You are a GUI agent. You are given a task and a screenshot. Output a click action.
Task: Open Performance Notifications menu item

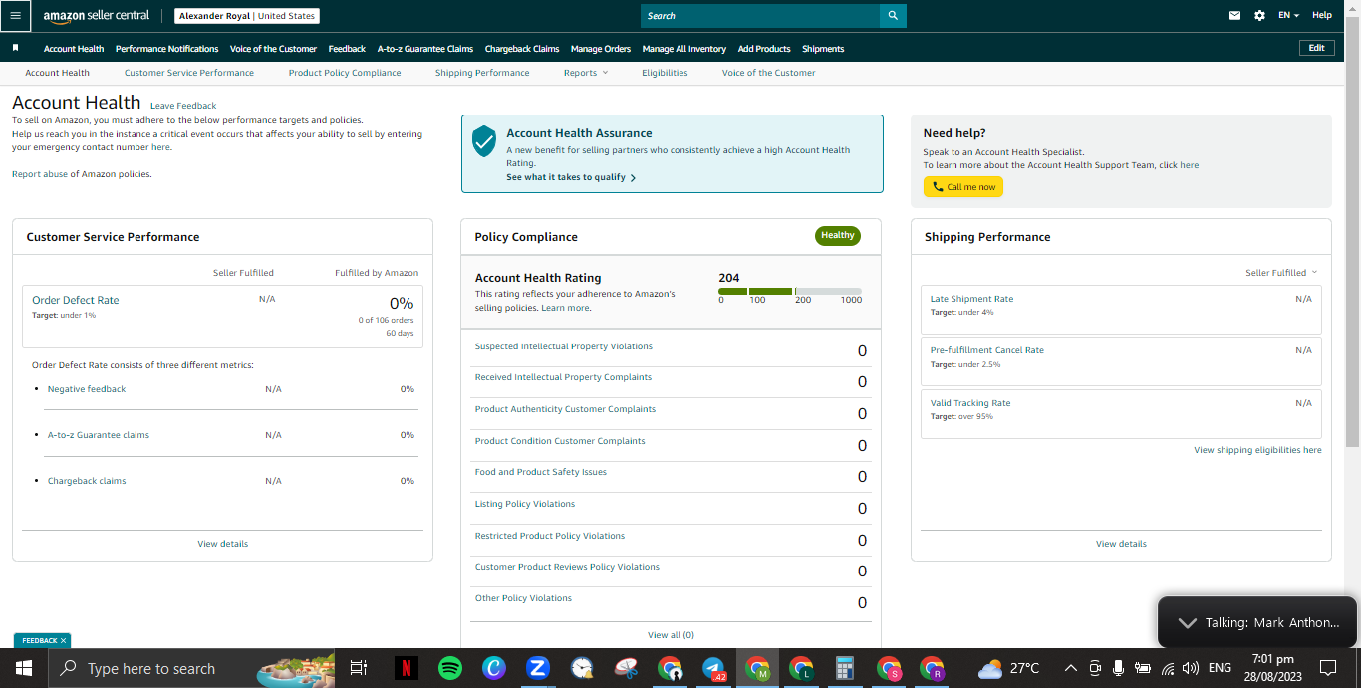(166, 48)
